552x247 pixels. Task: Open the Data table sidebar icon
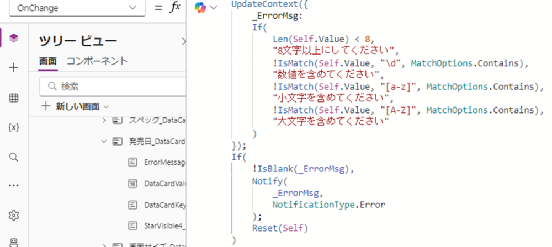(13, 99)
